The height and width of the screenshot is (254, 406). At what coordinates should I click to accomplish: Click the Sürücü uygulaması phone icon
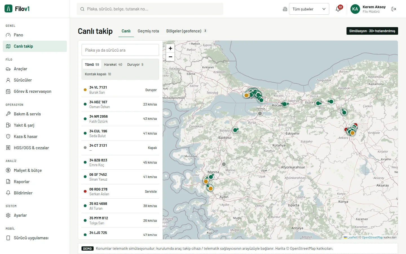pyautogui.click(x=8, y=238)
